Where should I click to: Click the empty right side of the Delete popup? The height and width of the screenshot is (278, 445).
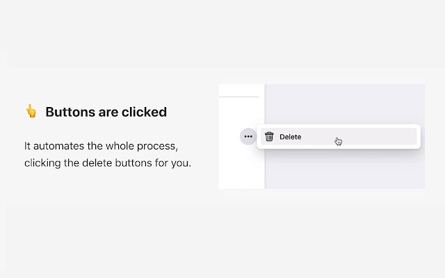tap(382, 137)
